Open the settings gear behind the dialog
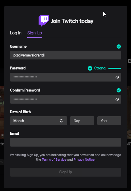 (x=130, y=61)
